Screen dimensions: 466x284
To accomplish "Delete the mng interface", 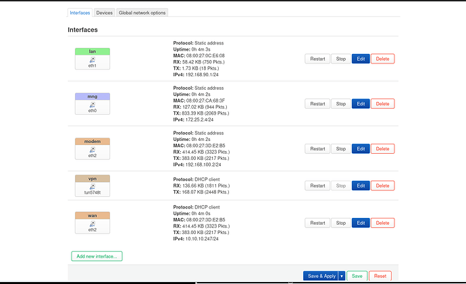I will (x=382, y=104).
